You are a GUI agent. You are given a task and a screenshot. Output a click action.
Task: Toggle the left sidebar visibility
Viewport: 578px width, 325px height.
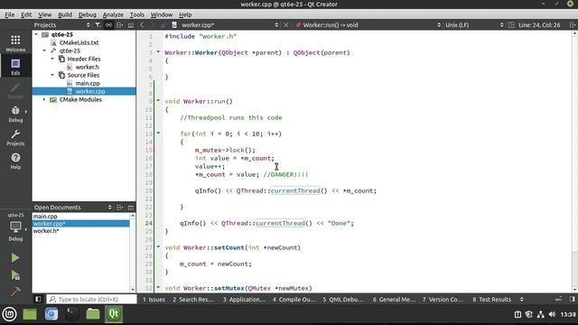coord(38,299)
